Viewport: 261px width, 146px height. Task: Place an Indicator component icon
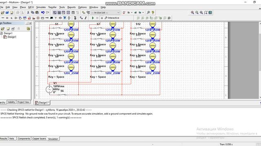click(38, 18)
